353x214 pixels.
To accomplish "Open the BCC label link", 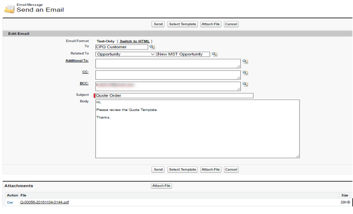I will [x=84, y=84].
